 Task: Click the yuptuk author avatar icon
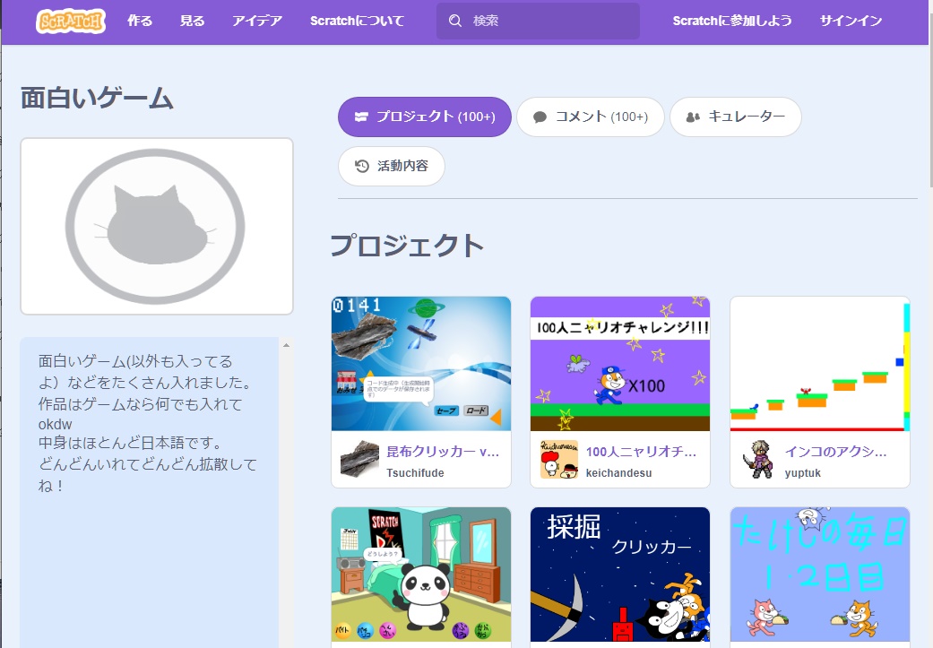coord(758,459)
